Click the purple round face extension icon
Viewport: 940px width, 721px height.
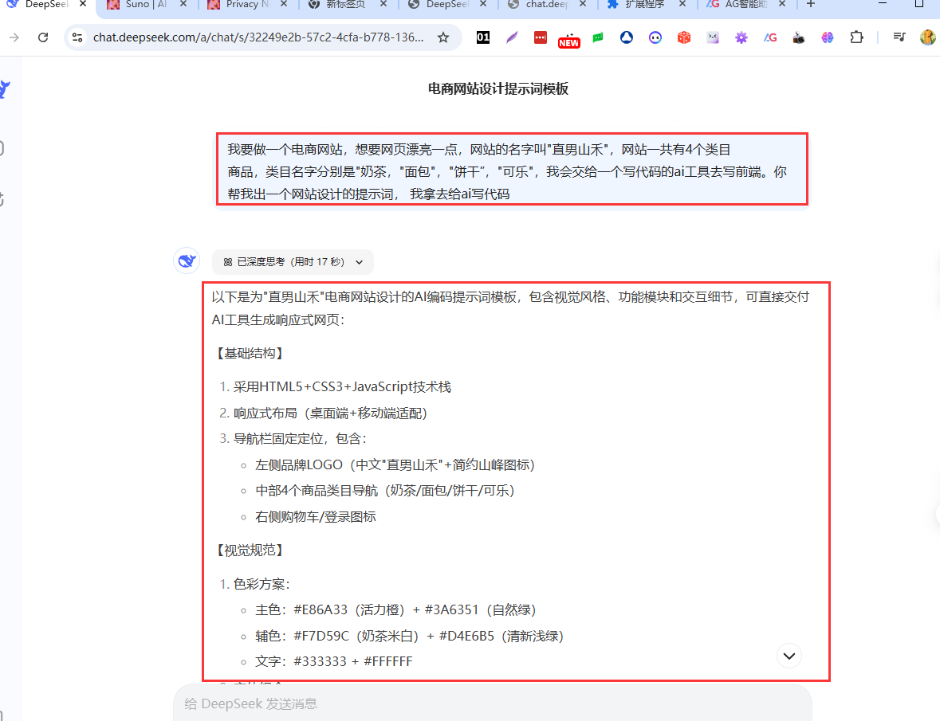click(655, 37)
